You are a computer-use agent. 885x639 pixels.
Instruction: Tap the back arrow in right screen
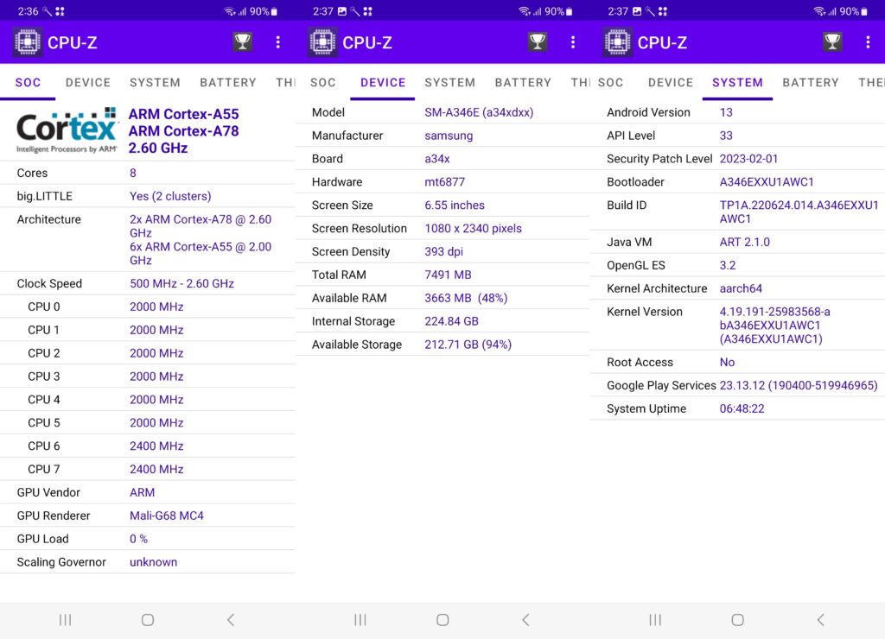(x=821, y=620)
